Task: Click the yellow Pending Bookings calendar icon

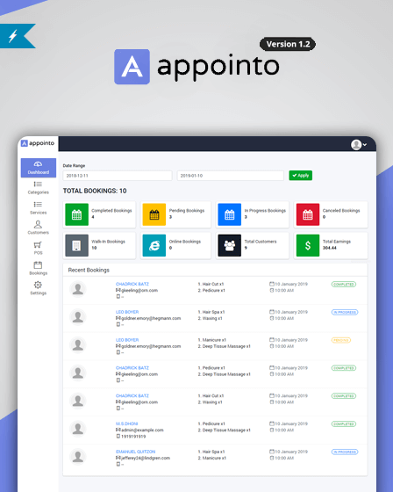Action: pyautogui.click(x=154, y=214)
